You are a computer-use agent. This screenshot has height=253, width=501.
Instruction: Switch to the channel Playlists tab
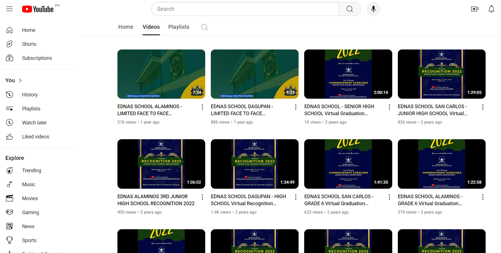point(179,27)
